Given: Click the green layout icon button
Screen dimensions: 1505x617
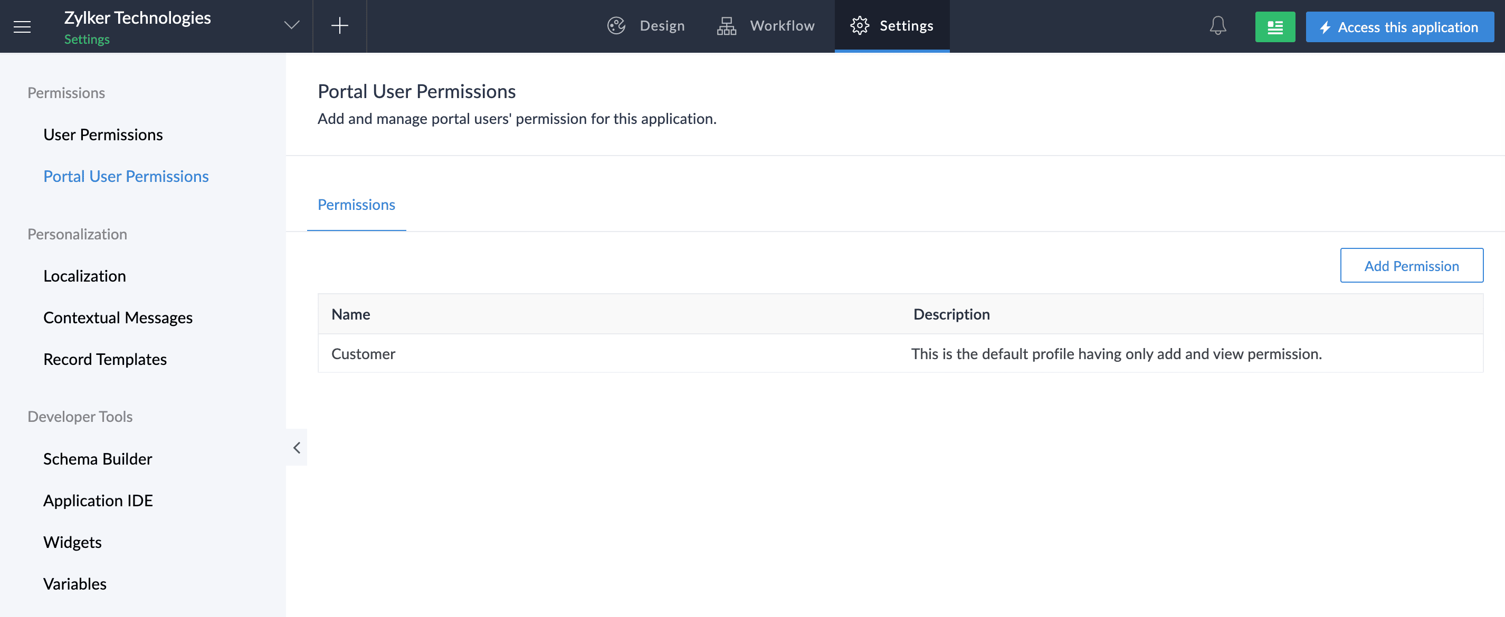Looking at the screenshot, I should [x=1275, y=27].
